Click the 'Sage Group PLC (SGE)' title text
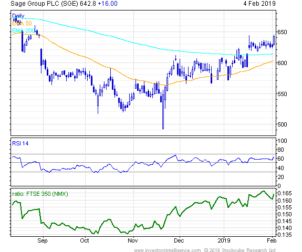This screenshot has height=252, width=302. (x=44, y=4)
